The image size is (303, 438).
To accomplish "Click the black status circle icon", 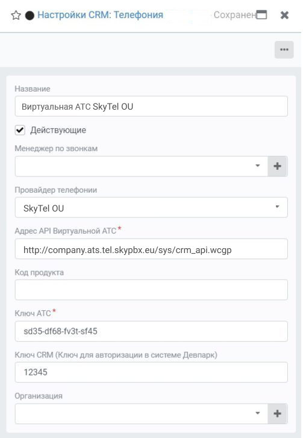I will click(x=30, y=16).
